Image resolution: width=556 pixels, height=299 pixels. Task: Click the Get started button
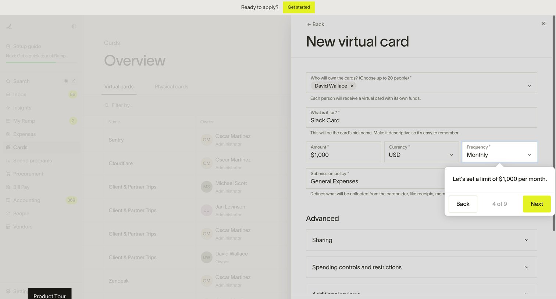click(x=299, y=7)
